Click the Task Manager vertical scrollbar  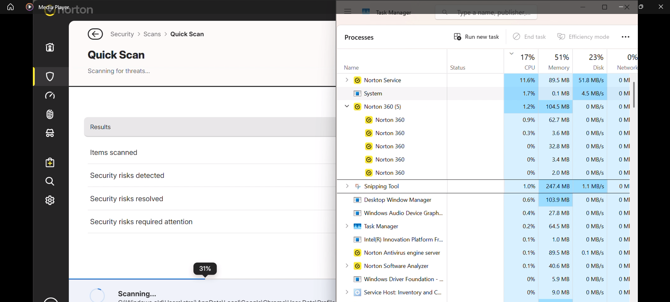click(634, 95)
